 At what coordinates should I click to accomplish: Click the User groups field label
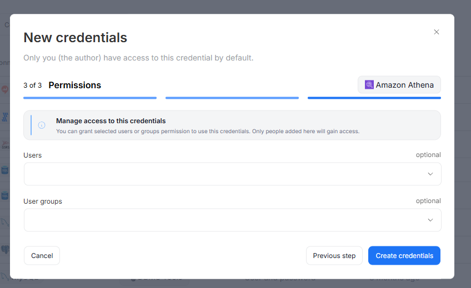click(43, 201)
